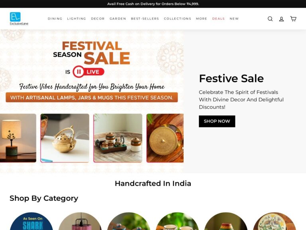This screenshot has height=230, width=306.
Task: Open the decorative plate category circle
Action: [275, 221]
